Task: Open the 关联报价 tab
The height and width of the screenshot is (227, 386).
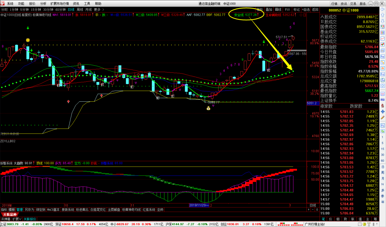Action: [x=30, y=219]
